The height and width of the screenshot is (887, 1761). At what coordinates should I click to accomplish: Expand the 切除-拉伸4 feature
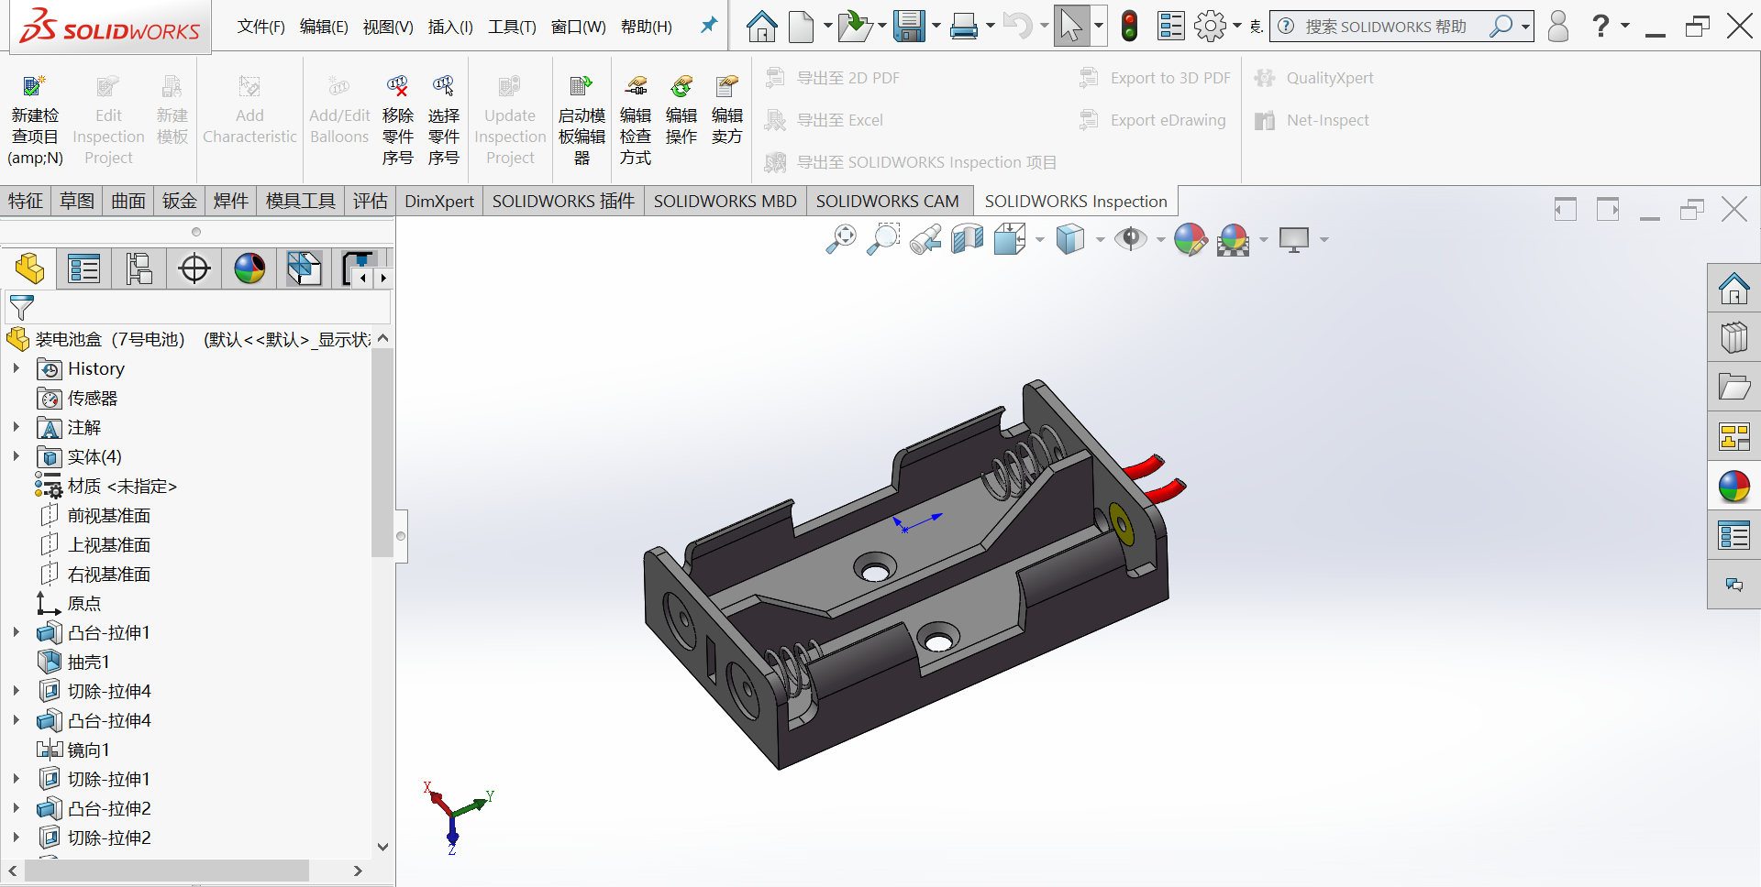pos(16,691)
